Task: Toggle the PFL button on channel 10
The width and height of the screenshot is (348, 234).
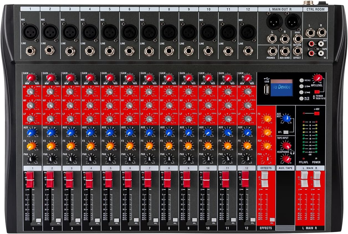Action: coord(214,220)
